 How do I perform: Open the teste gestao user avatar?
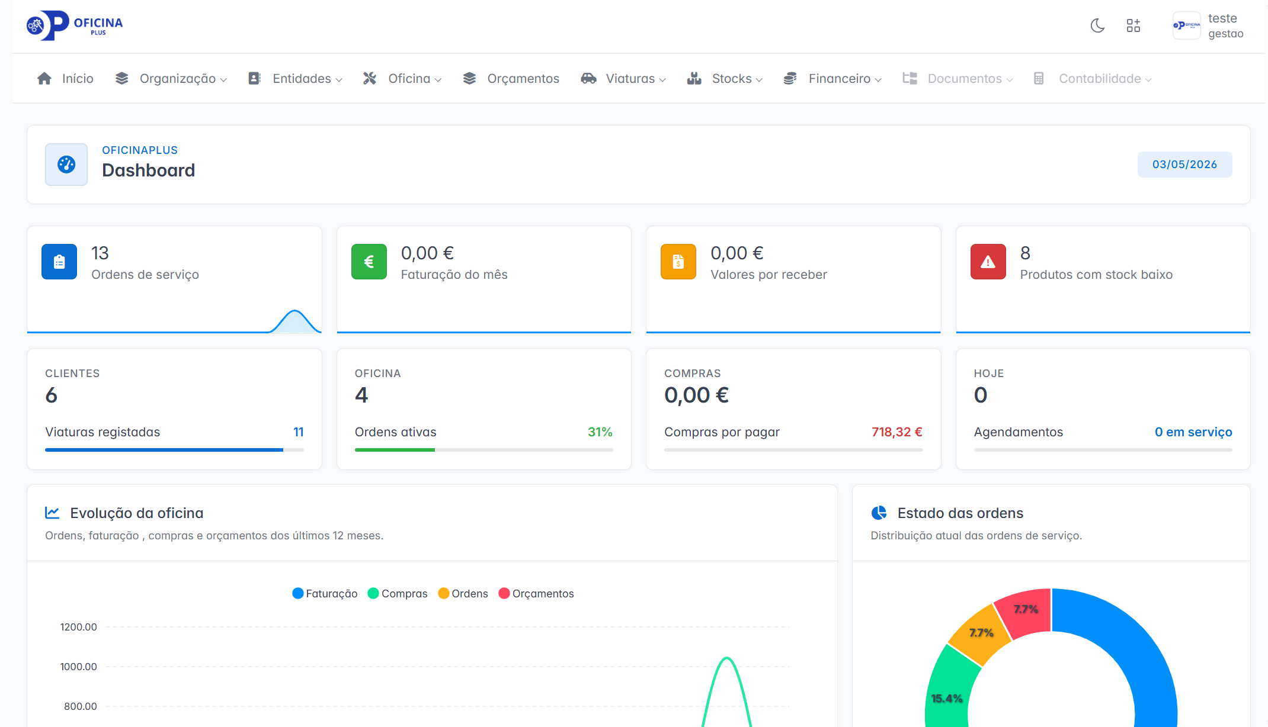tap(1186, 25)
